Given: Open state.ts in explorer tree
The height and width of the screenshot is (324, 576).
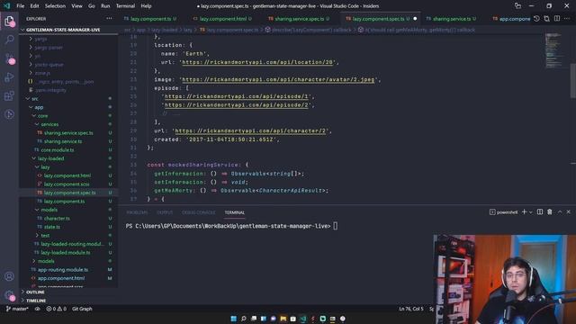Looking at the screenshot, I should tap(52, 227).
